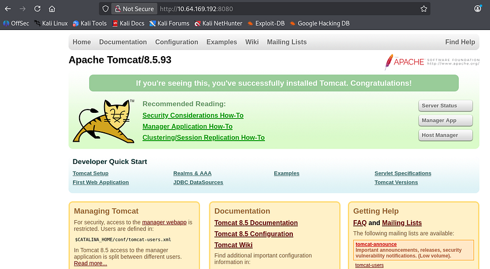
Task: Click the Server Status button
Action: (445, 106)
